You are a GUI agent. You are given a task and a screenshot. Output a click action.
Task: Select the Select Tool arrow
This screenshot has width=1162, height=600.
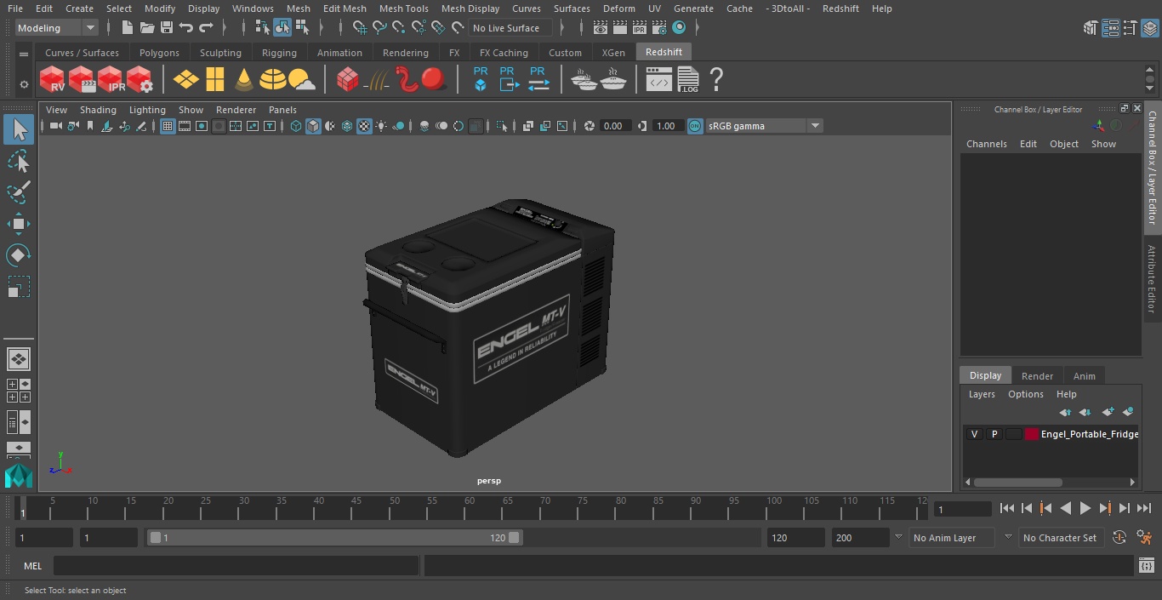(x=19, y=129)
